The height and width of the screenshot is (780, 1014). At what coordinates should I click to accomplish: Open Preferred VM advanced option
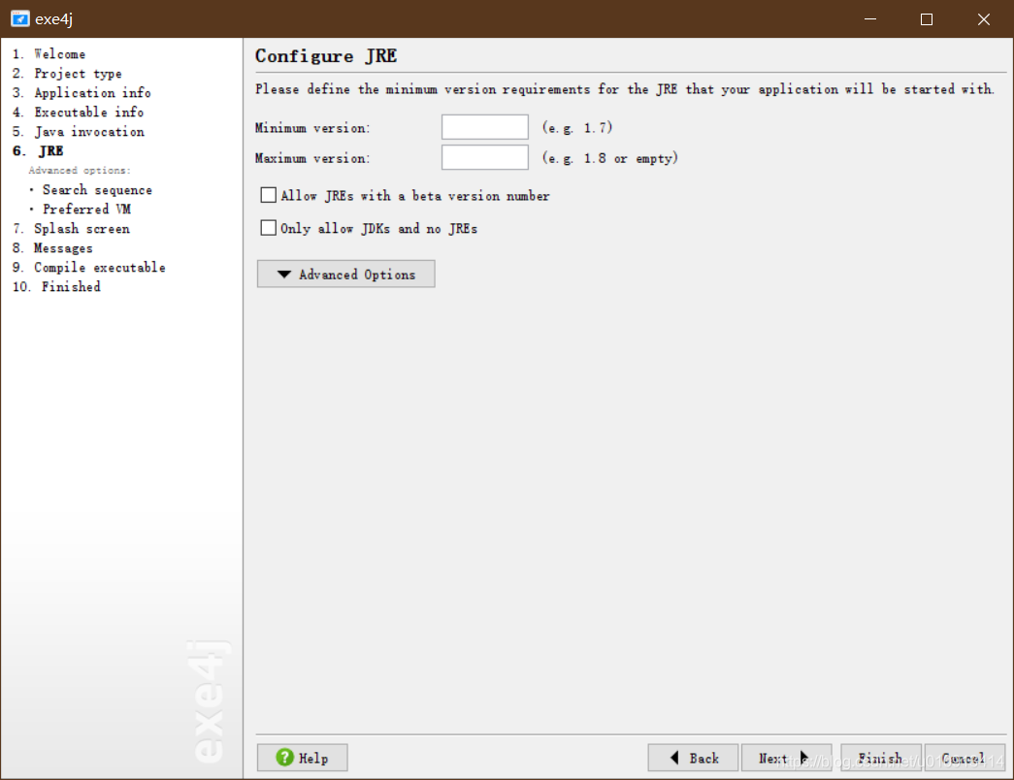coord(86,210)
